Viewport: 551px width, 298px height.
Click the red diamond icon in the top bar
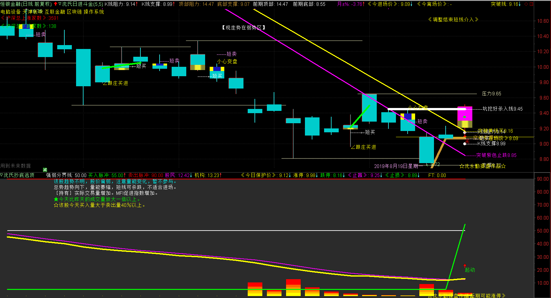[526, 4]
